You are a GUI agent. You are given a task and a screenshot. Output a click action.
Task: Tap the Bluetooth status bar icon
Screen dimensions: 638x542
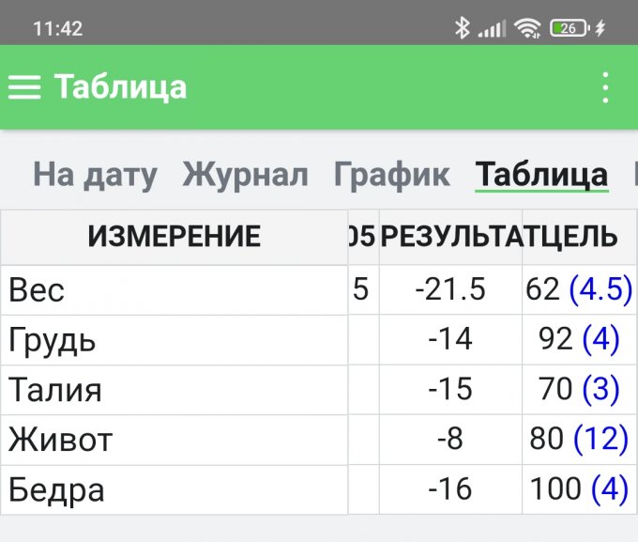coord(462,28)
